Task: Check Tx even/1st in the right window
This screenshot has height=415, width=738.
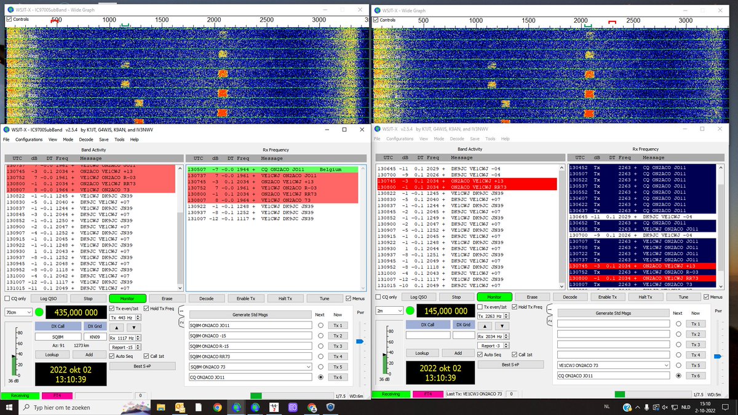Action: click(x=482, y=307)
